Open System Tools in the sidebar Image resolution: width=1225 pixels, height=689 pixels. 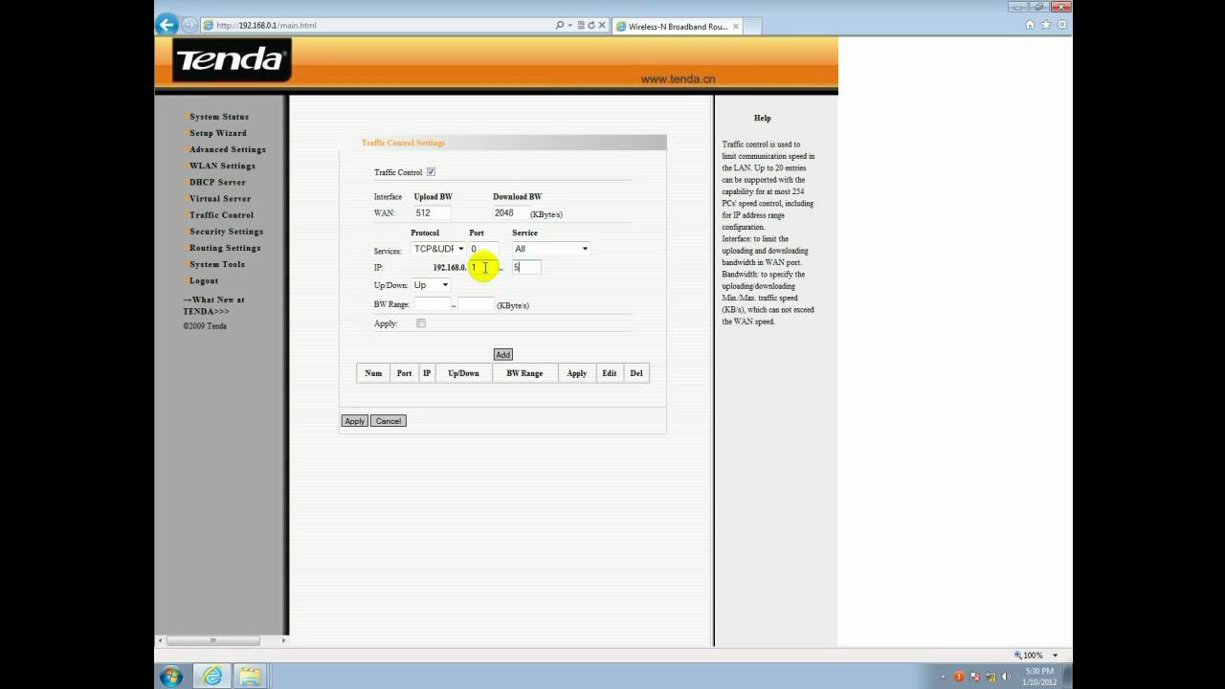pyautogui.click(x=217, y=264)
